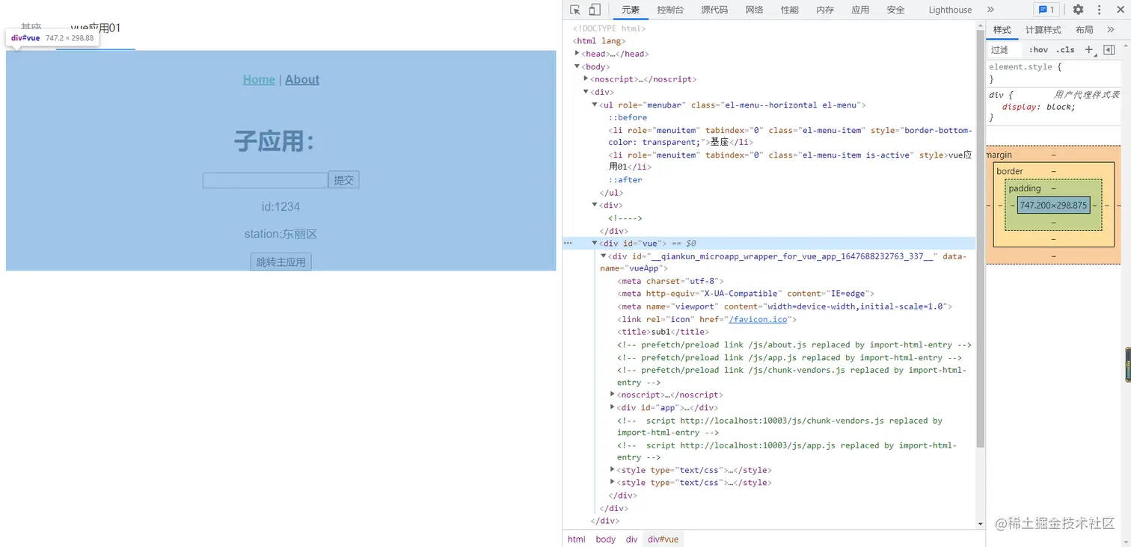
Task: Select the 基座 menu item on the page
Action: [x=31, y=28]
